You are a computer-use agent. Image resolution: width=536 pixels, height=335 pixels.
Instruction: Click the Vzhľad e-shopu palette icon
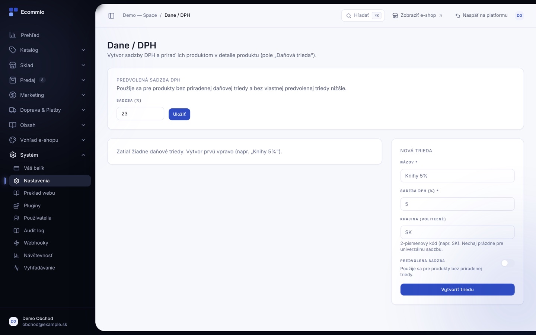coord(13,140)
